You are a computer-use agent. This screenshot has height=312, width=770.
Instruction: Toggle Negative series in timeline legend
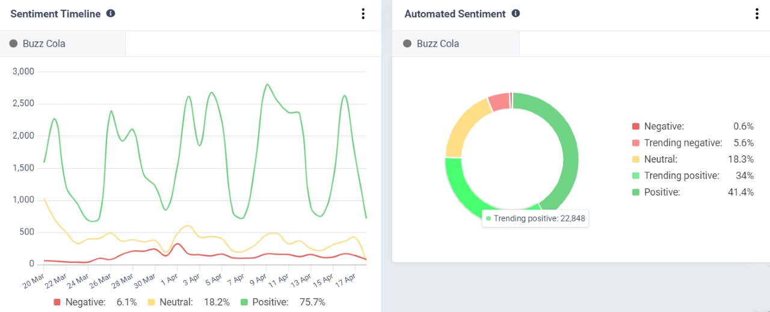[x=79, y=302]
